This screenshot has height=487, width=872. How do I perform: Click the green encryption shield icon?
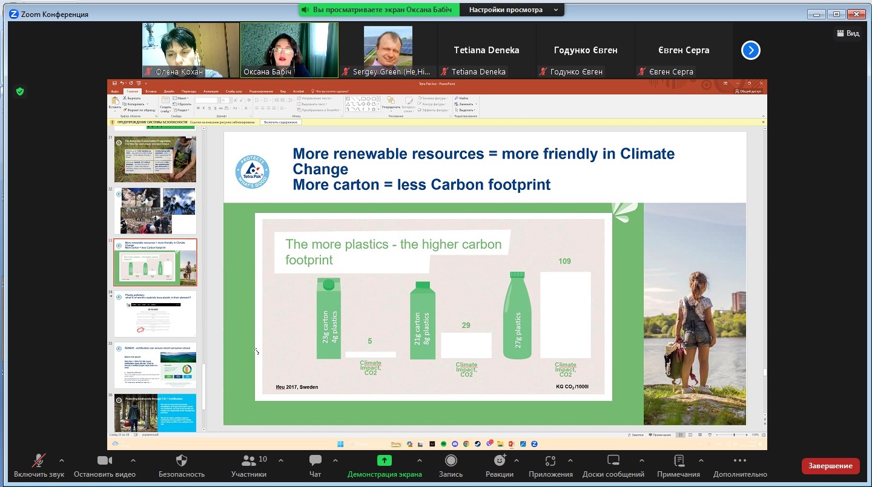(x=20, y=91)
